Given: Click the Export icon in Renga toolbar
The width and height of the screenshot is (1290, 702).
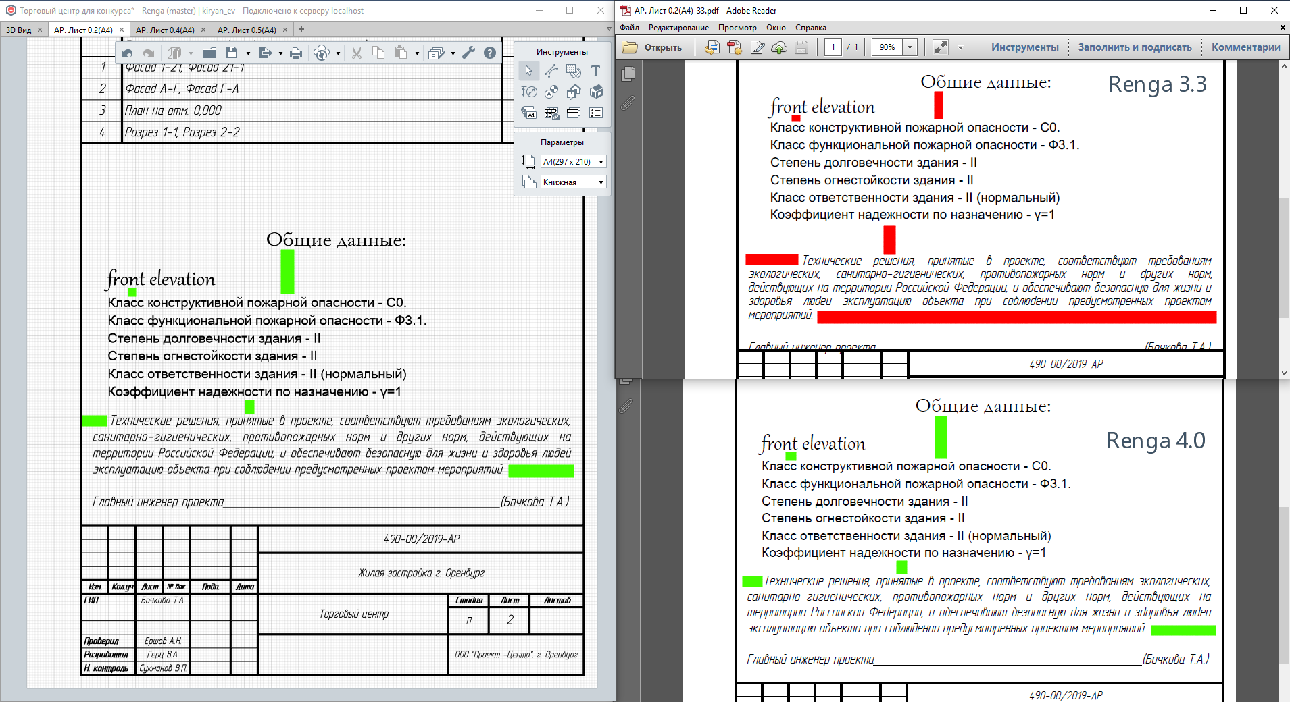Looking at the screenshot, I should [266, 53].
